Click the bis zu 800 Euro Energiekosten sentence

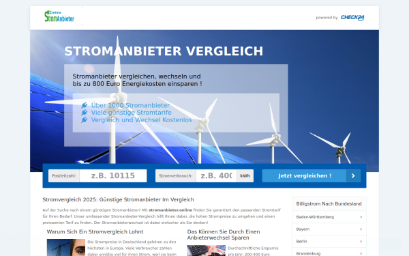137,84
